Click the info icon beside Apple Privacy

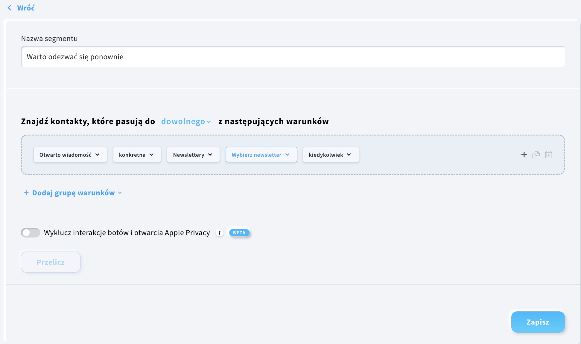click(220, 233)
